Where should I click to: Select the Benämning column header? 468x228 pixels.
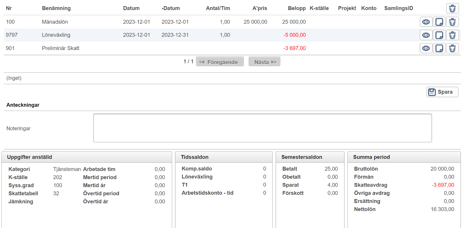56,8
